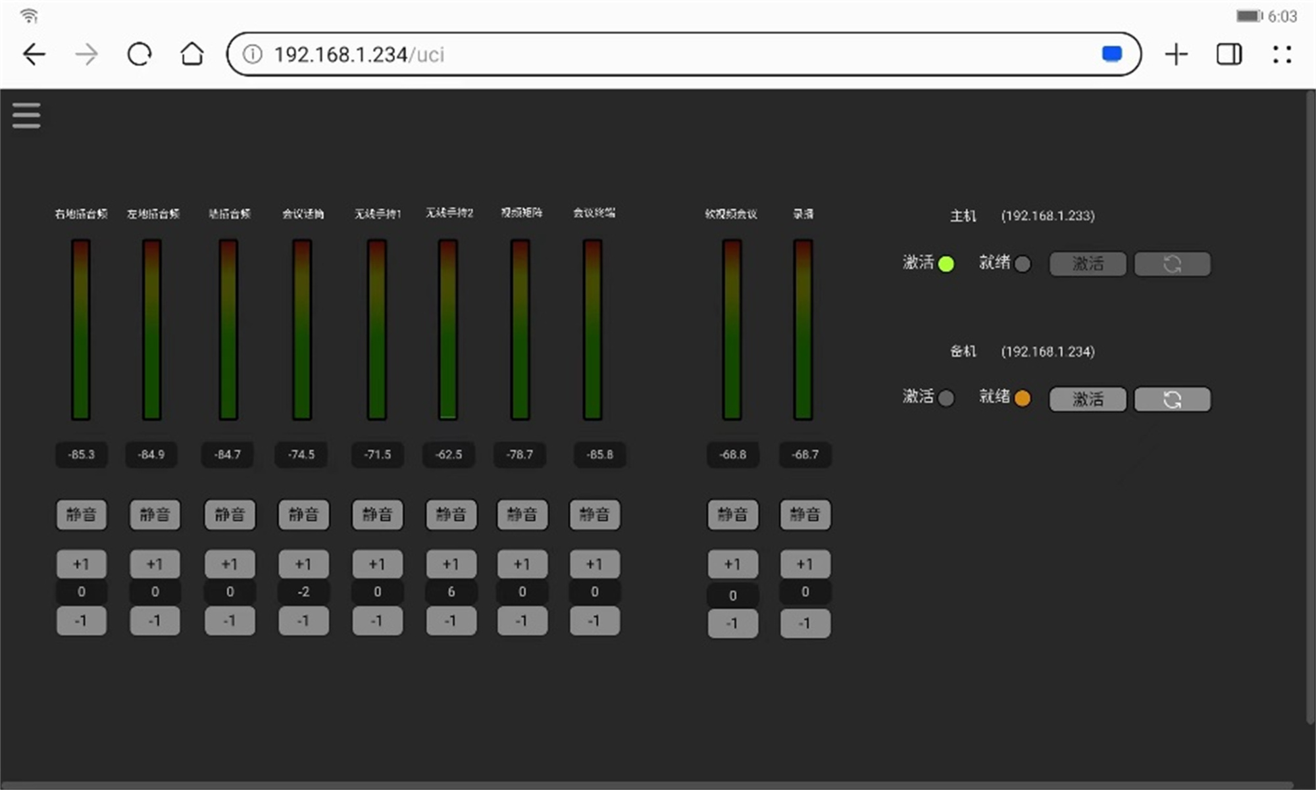Open the browser four-dot options menu

1282,54
